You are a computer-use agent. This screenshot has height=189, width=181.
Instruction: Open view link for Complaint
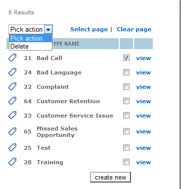click(x=143, y=87)
